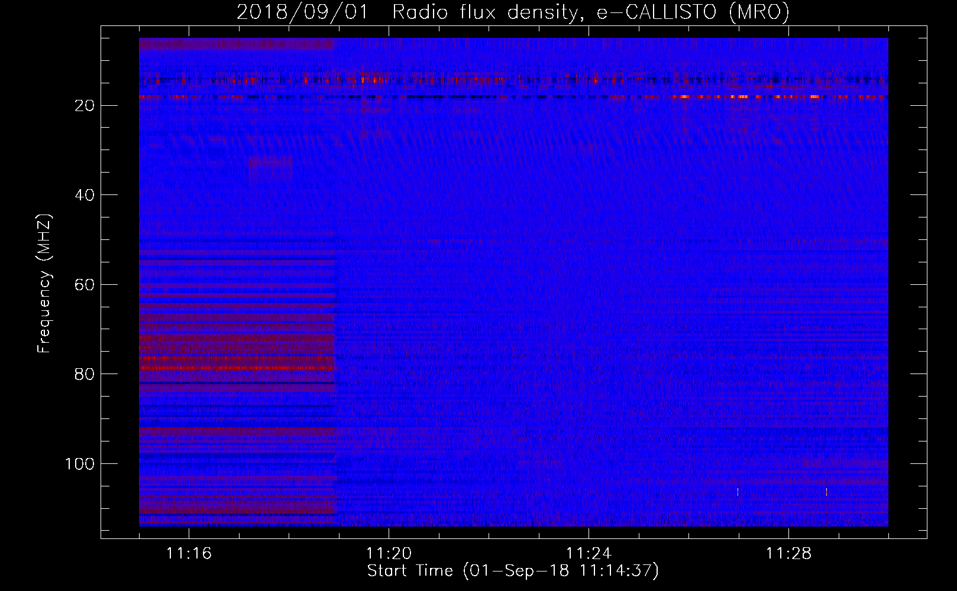Click the '20' frequency tick label
The width and height of the screenshot is (957, 591).
coord(85,106)
